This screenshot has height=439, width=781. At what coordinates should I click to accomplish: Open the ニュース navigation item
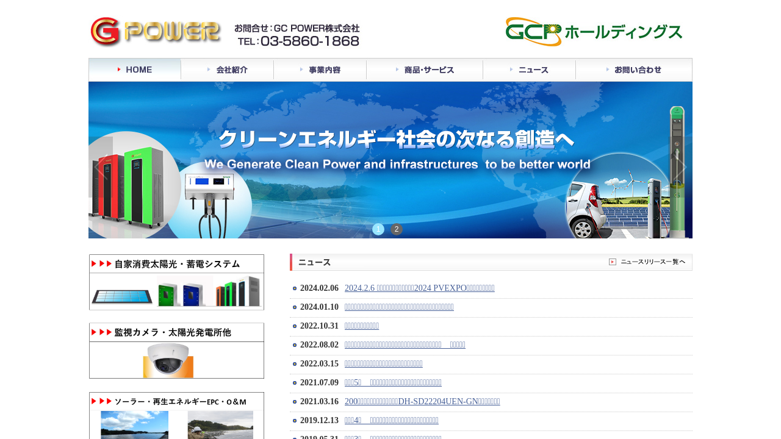coord(529,70)
